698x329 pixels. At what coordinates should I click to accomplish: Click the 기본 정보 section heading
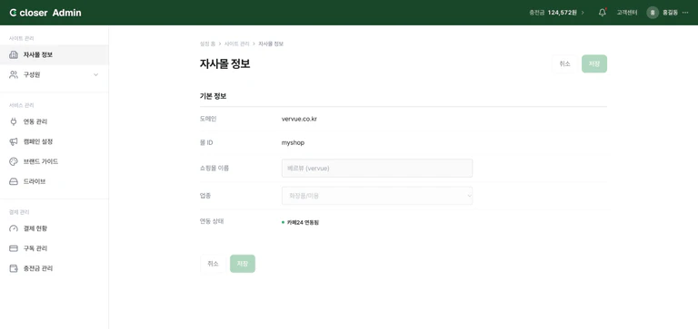tap(214, 96)
